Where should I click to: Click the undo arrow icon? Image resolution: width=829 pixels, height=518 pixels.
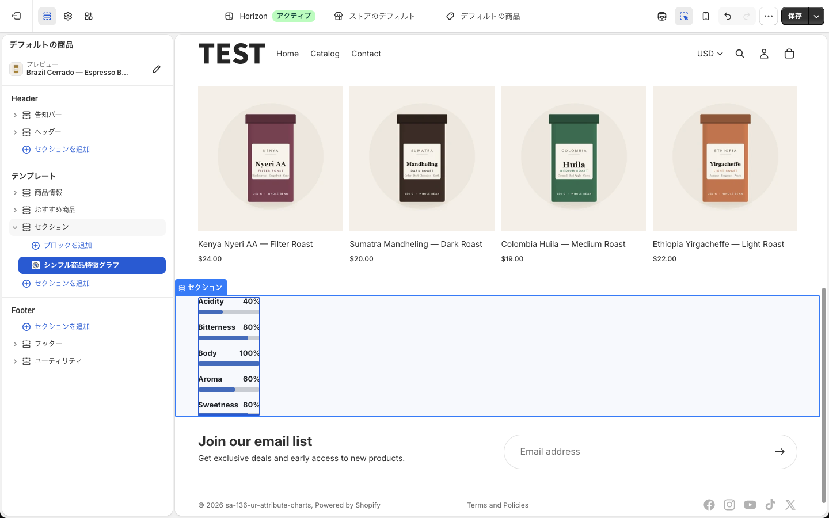728,16
